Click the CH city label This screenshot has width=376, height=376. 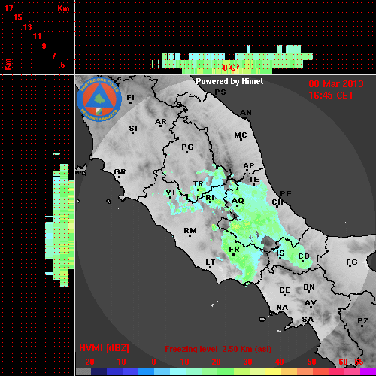[x=277, y=202]
